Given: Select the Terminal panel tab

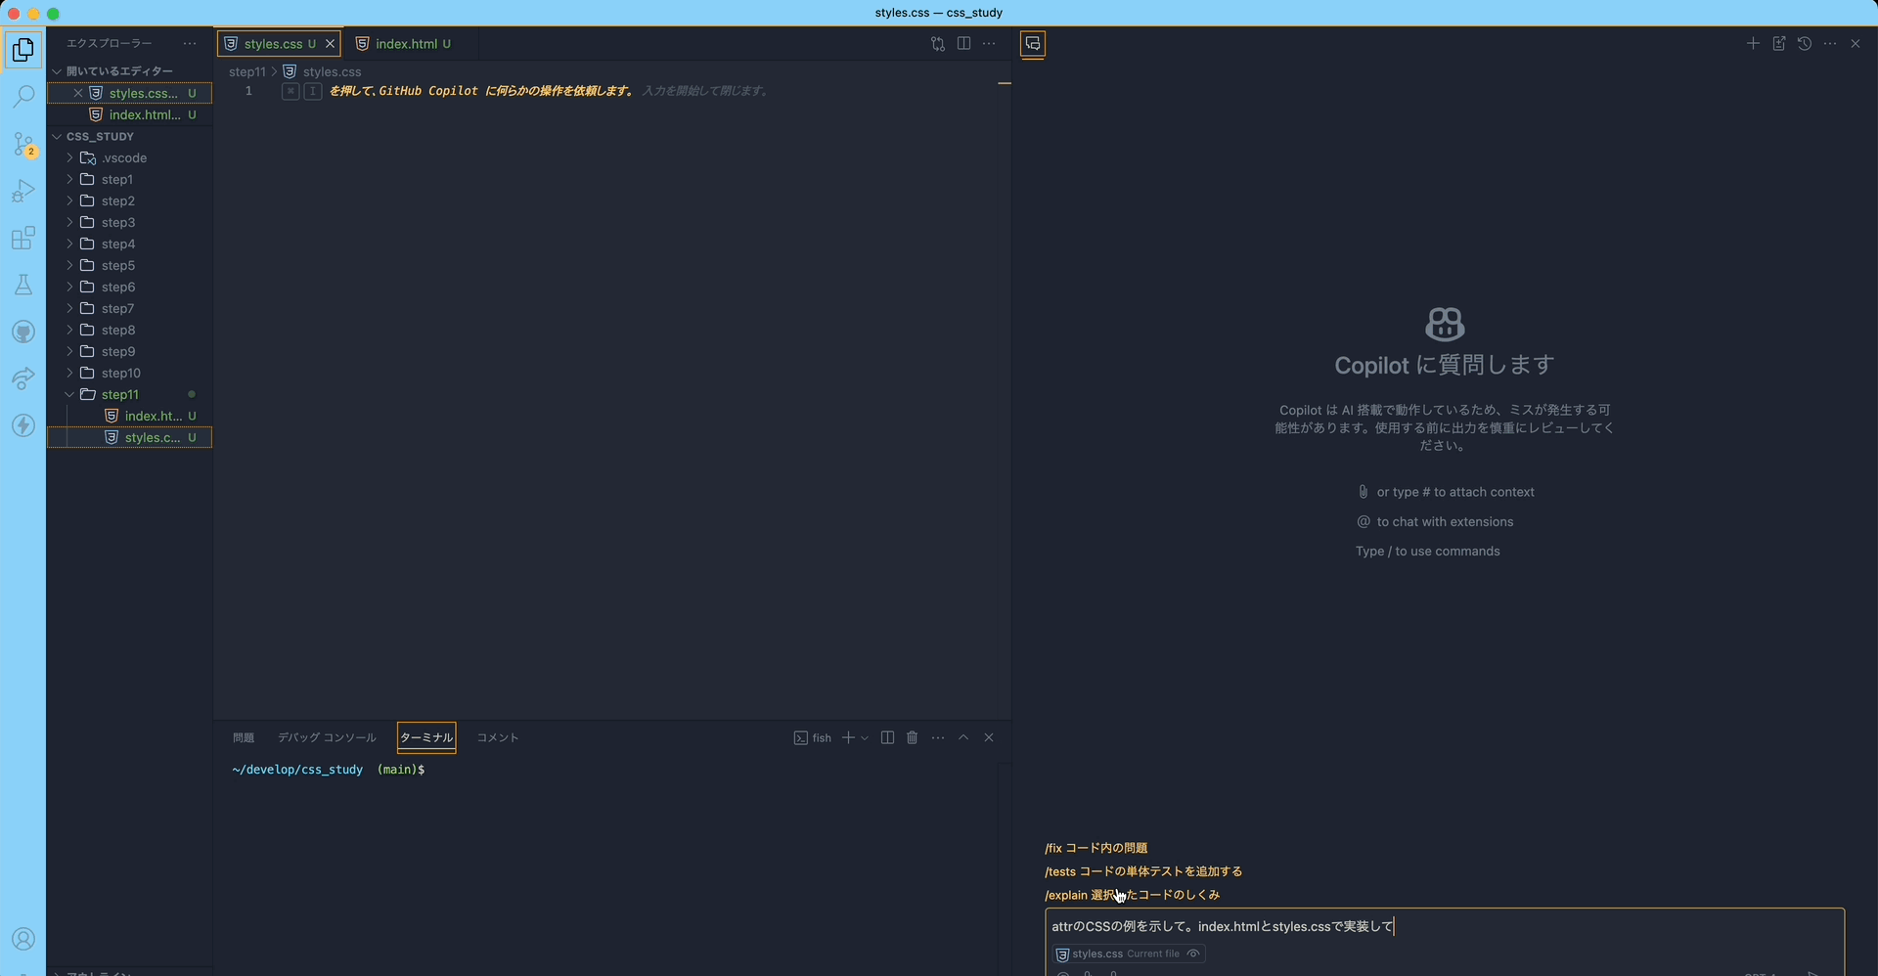Looking at the screenshot, I should [x=426, y=738].
